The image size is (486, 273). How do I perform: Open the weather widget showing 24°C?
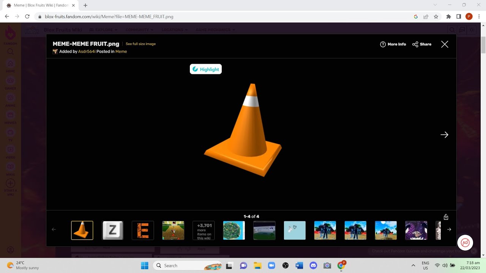click(23, 265)
